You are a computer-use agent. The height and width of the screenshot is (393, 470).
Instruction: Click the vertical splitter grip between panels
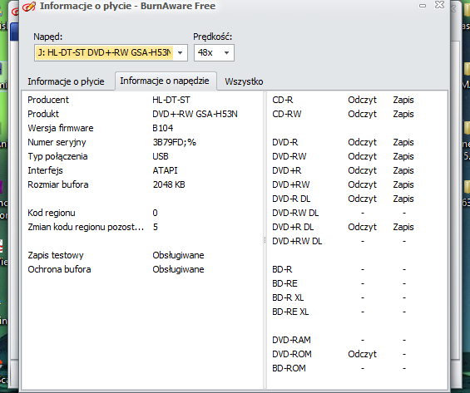265,240
